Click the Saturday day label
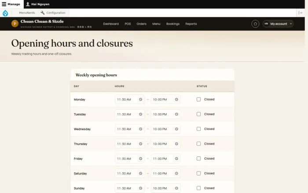Viewport: 308px width, 193px height. point(80,173)
